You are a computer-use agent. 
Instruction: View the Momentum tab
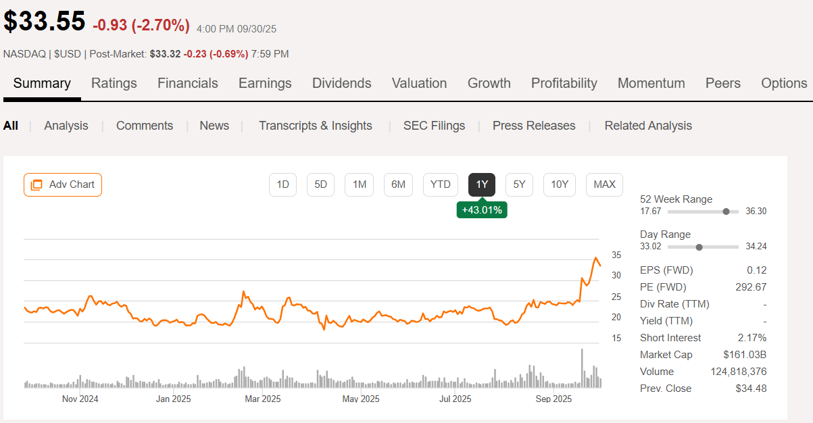click(651, 83)
